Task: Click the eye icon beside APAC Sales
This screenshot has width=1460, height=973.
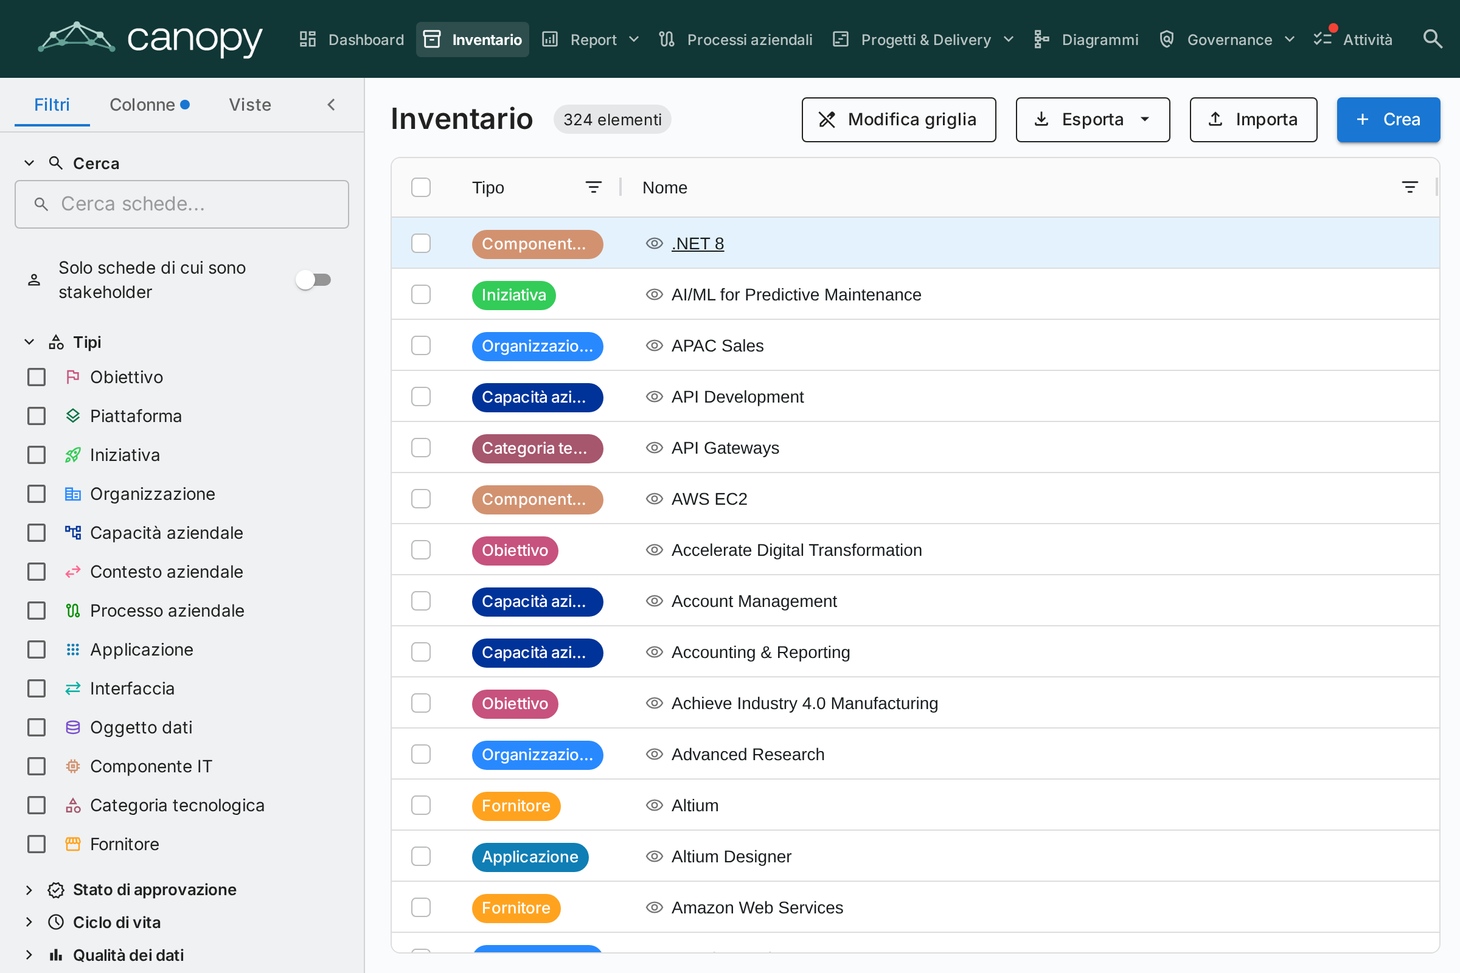Action: 655,345
